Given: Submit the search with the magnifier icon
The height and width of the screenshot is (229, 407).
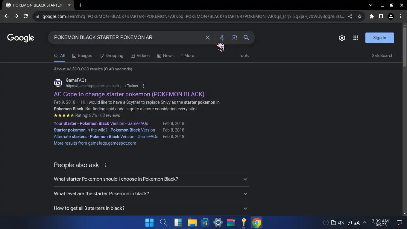Looking at the screenshot, I should click(x=246, y=38).
